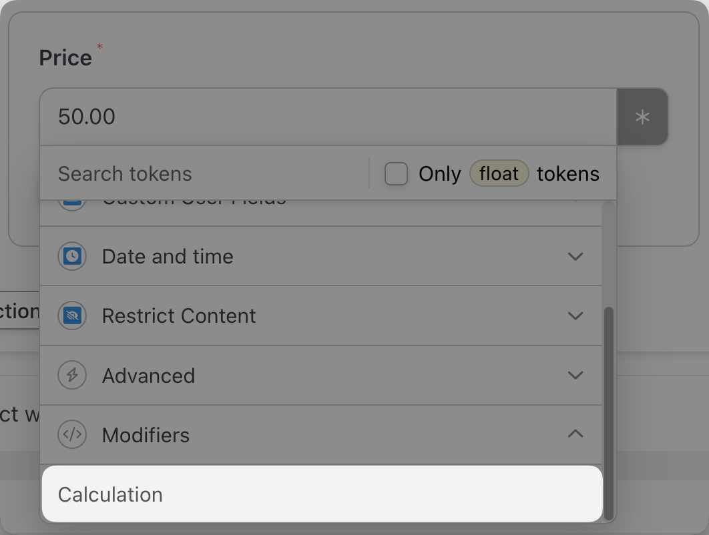Click the code brackets Modifiers icon

click(x=72, y=435)
